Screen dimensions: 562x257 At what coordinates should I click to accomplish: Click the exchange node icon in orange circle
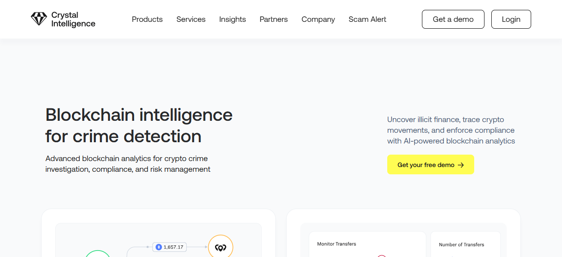click(221, 247)
